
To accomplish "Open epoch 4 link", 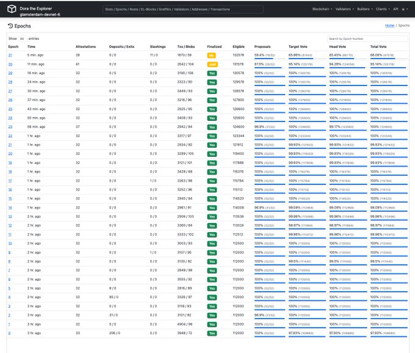I will 9,297.
